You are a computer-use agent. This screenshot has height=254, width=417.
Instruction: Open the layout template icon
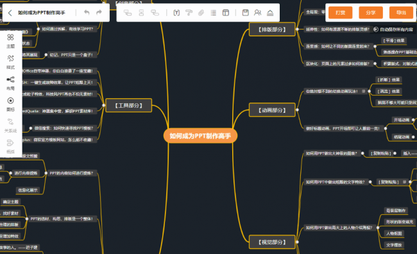pos(226,13)
